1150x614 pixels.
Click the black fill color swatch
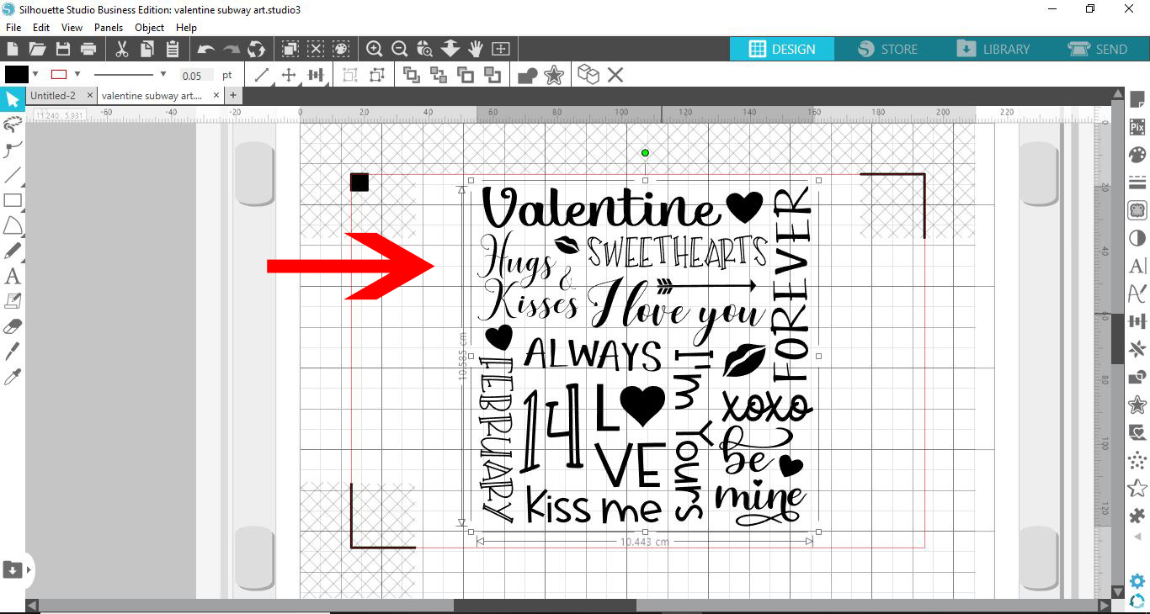[17, 74]
